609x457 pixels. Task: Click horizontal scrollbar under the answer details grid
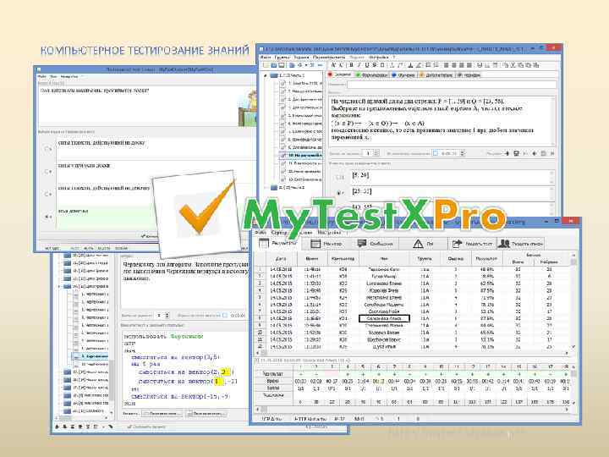click(x=413, y=410)
